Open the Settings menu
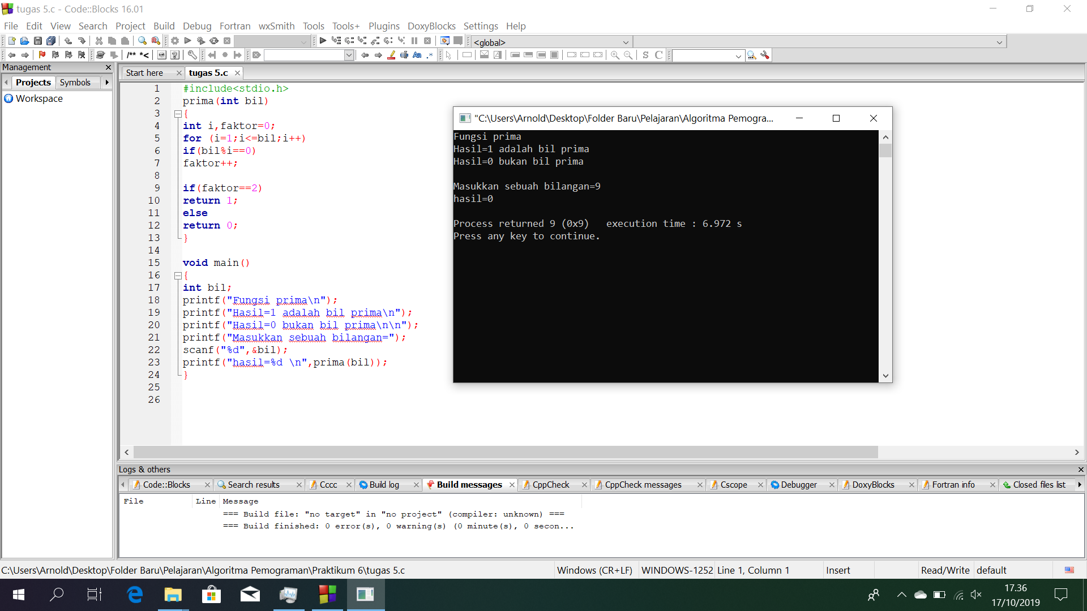The image size is (1087, 611). [481, 26]
